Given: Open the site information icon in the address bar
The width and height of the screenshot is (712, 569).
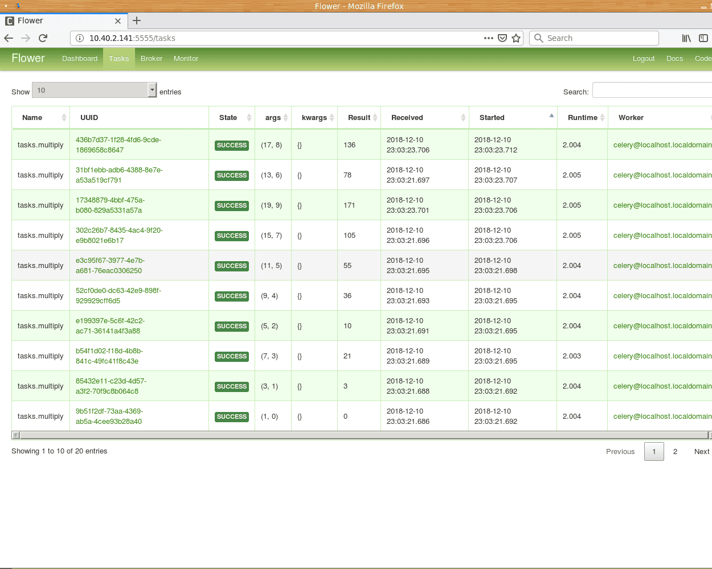Looking at the screenshot, I should point(80,38).
